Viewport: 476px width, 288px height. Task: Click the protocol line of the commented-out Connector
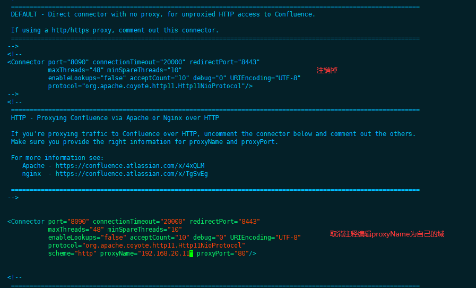tap(150, 86)
